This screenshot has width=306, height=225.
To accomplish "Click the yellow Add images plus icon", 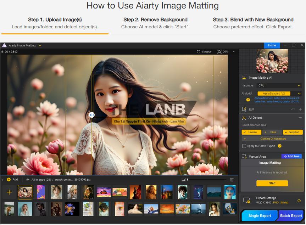I will (x=9, y=180).
